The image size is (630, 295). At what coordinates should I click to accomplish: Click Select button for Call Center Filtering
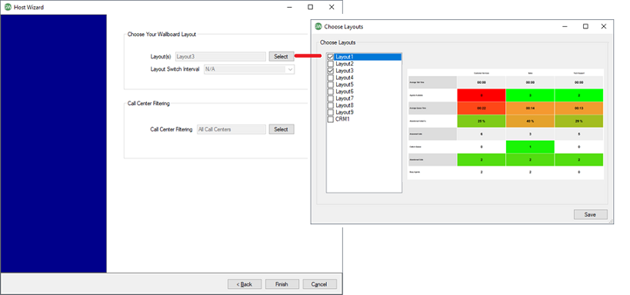(282, 129)
